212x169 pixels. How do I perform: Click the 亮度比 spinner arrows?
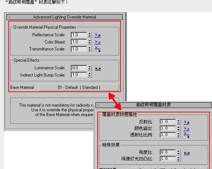pos(179,152)
